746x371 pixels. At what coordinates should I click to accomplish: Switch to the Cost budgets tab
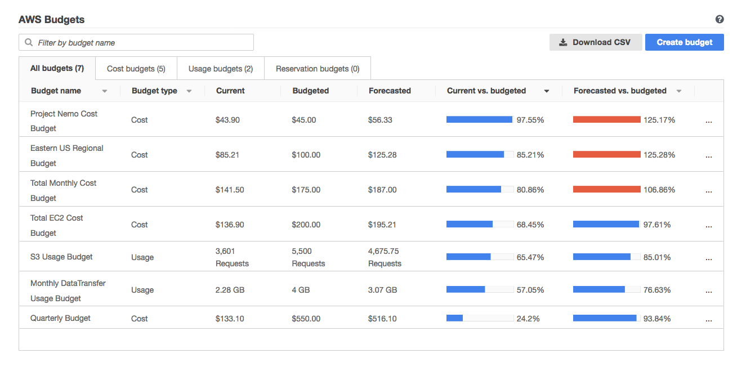[136, 69]
